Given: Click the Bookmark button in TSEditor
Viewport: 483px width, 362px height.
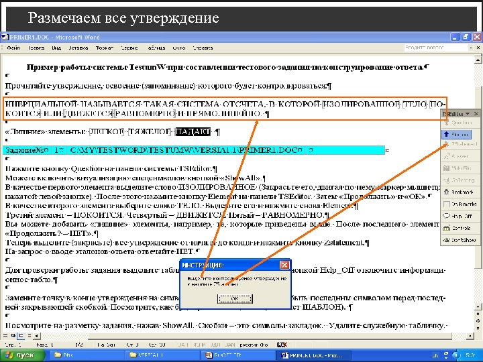Looking at the screenshot, I should pos(458,192).
